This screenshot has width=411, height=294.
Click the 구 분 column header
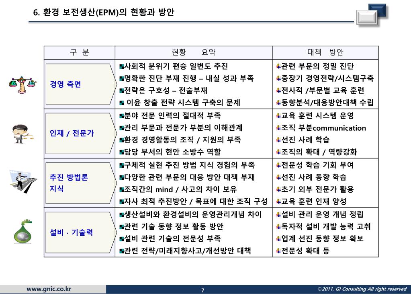point(80,52)
